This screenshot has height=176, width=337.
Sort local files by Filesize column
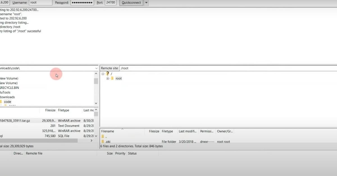tap(51, 110)
